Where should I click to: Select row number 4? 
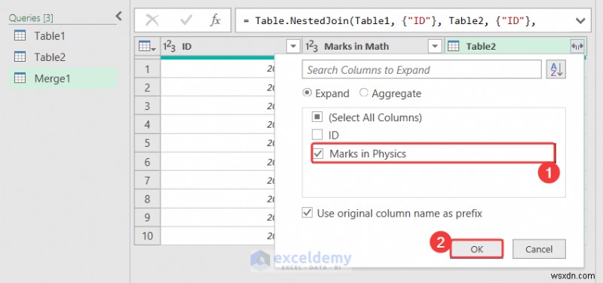click(147, 125)
